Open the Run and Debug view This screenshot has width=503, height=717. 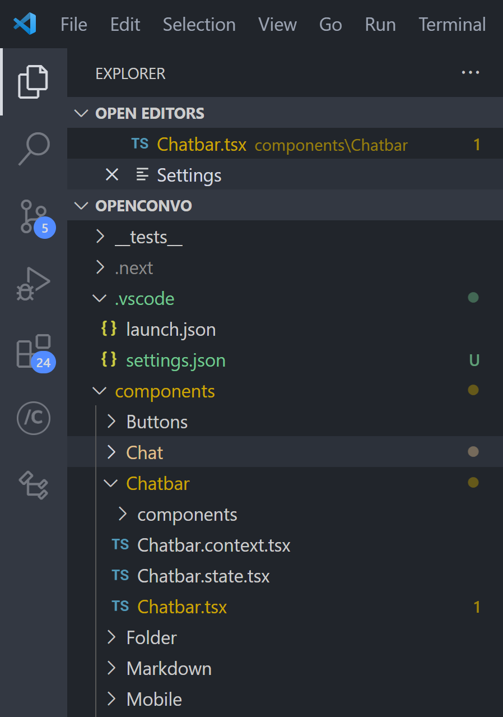coord(34,283)
